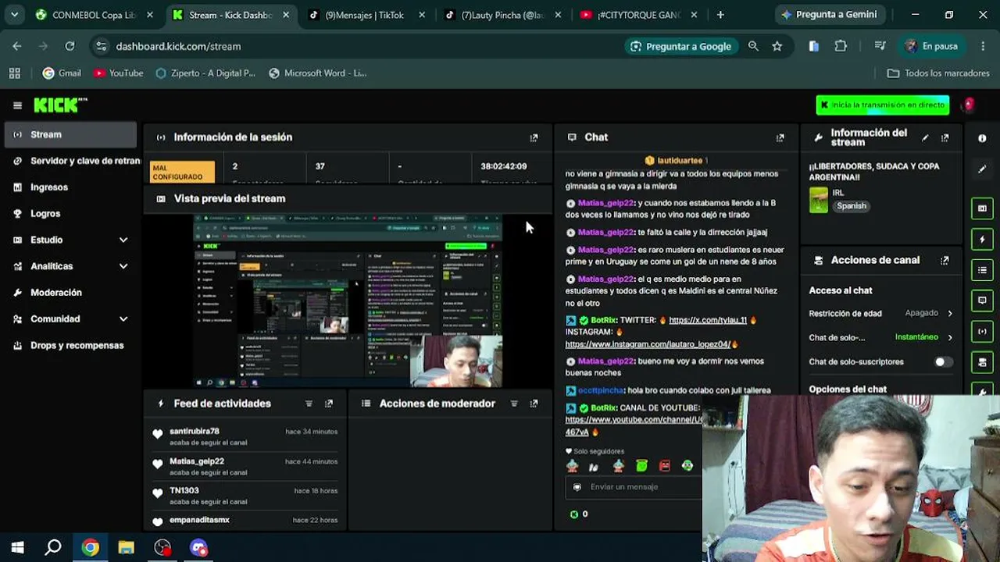Viewport: 1000px width, 562px height.
Task: Open the Chrome extensions puzzle icon
Action: point(841,46)
